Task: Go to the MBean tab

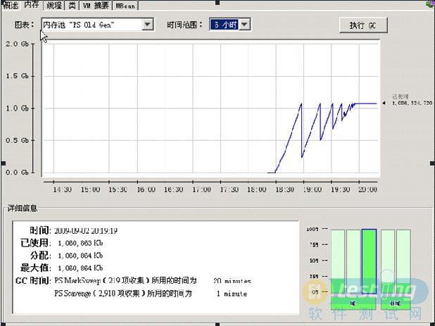Action: click(125, 5)
